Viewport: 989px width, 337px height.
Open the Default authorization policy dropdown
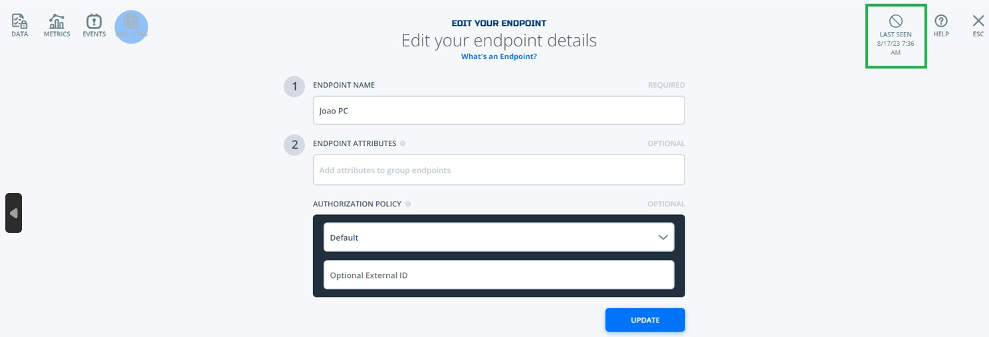[x=499, y=237]
